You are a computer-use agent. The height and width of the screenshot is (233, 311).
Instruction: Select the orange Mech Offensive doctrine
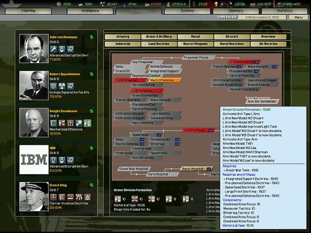tap(165, 80)
